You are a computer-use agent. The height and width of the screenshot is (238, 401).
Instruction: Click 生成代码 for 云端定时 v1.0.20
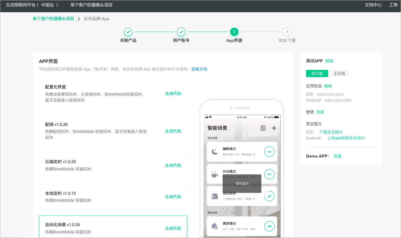(x=173, y=165)
